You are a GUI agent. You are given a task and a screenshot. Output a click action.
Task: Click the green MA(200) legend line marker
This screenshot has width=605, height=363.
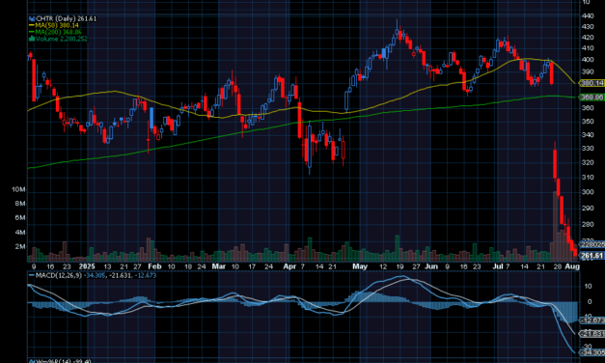point(32,32)
